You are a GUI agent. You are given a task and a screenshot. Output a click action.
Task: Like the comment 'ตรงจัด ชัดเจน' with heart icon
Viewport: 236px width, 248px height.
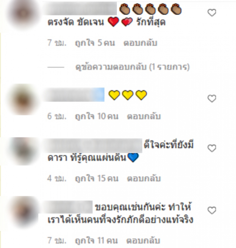tap(212, 13)
